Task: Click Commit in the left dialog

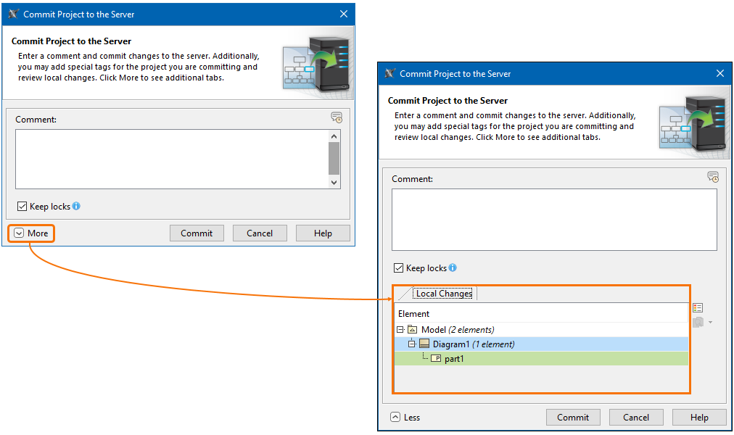Action: (197, 233)
